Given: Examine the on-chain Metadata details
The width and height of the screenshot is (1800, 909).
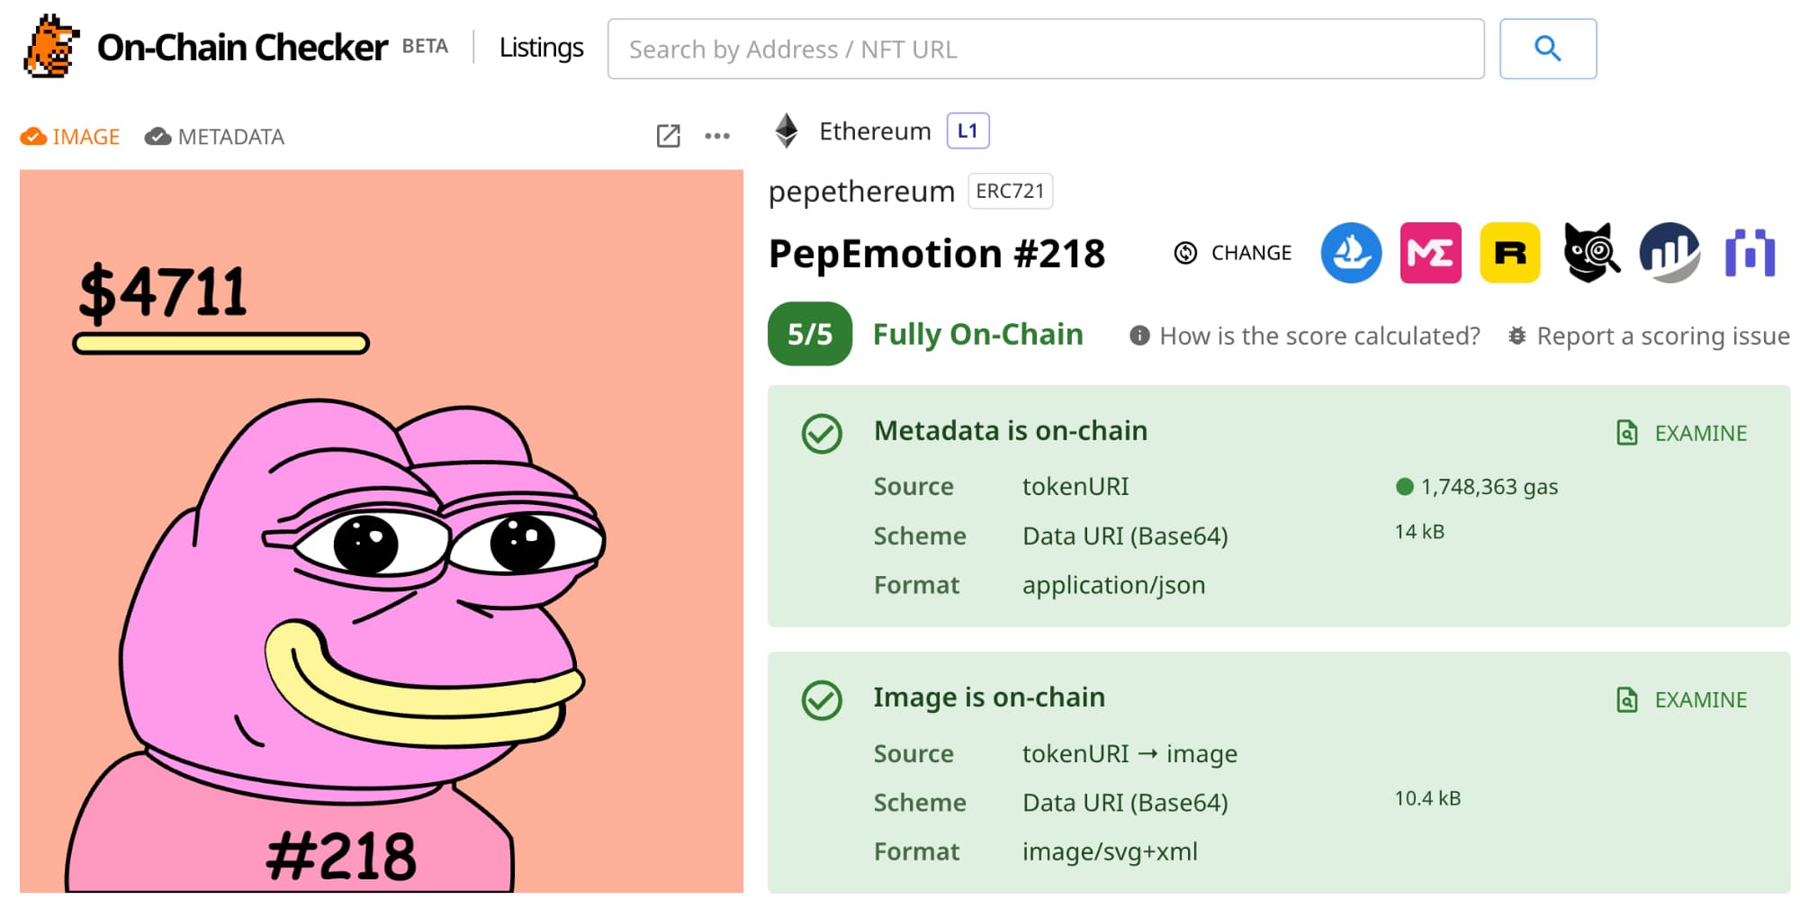Looking at the screenshot, I should 1681,433.
